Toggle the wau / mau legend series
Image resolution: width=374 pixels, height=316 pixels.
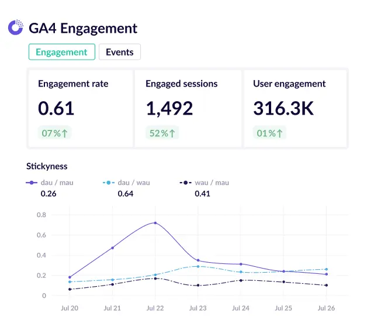pos(205,183)
